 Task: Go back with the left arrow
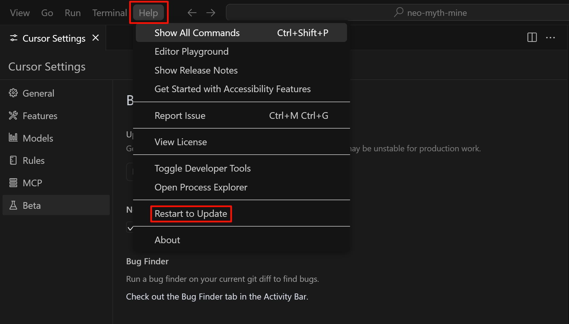[192, 12]
